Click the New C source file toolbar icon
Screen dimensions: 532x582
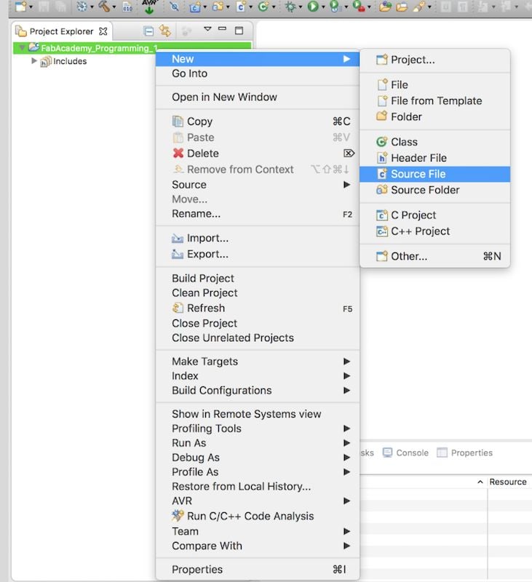tap(241, 7)
